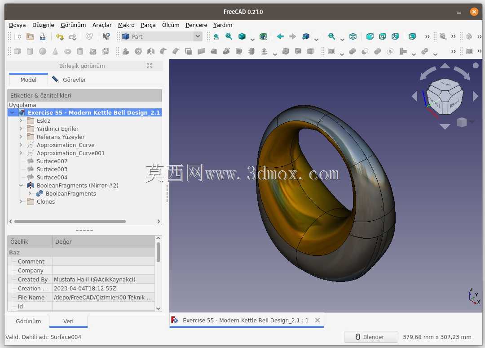Open the Parça menu
Viewport: 485px width, 348px height.
[148, 25]
